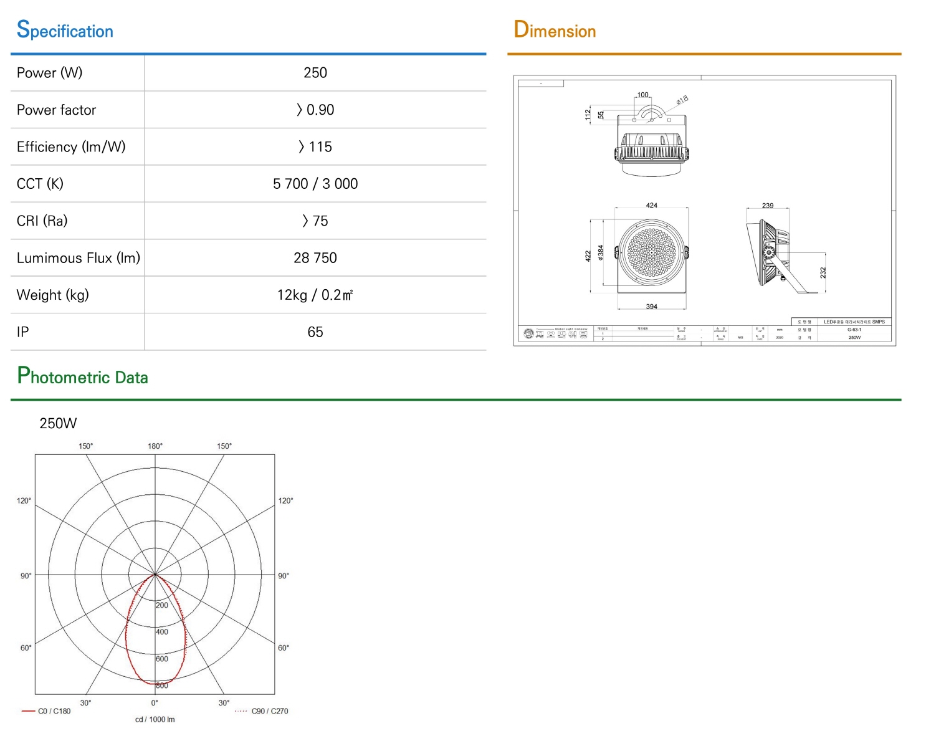926x741 pixels.
Task: Click the front-view LED array drawing
Action: coord(652,252)
